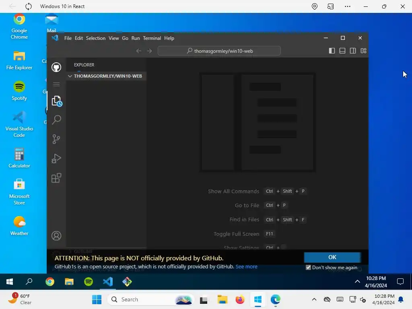This screenshot has height=309, width=412.
Task: Follow the See more link
Action: pyautogui.click(x=247, y=266)
